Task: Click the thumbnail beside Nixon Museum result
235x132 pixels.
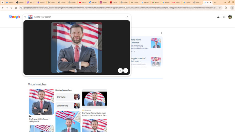Action: click(156, 43)
